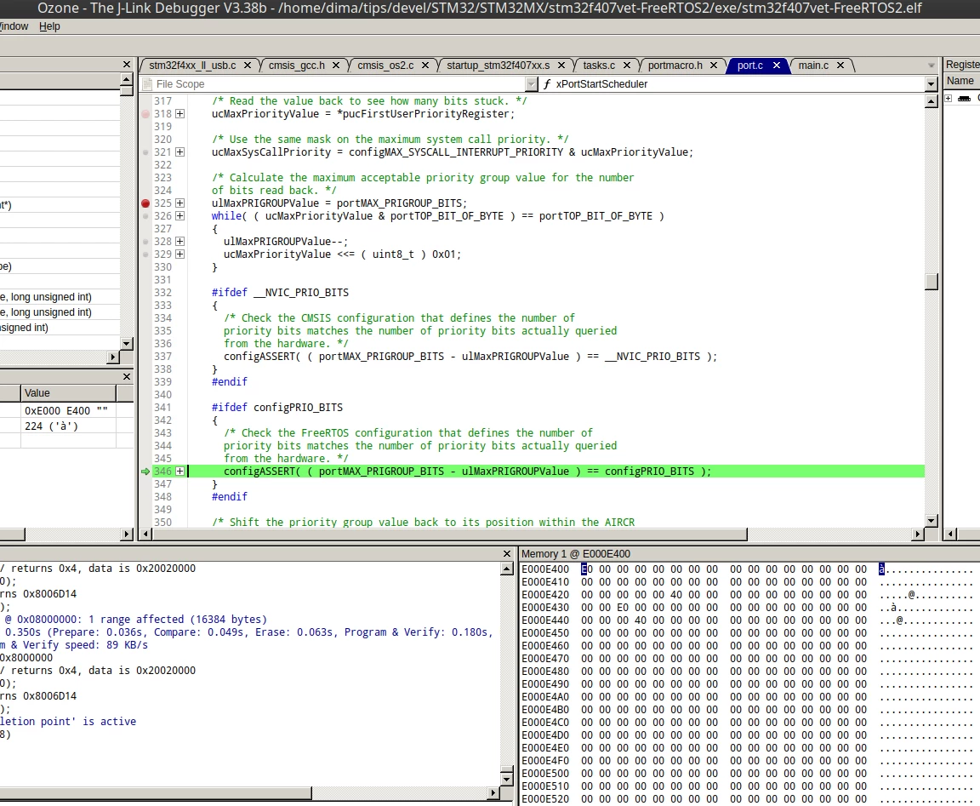Click the highlighted configASSERT line 346
980x806 pixels.
pyautogui.click(x=556, y=471)
